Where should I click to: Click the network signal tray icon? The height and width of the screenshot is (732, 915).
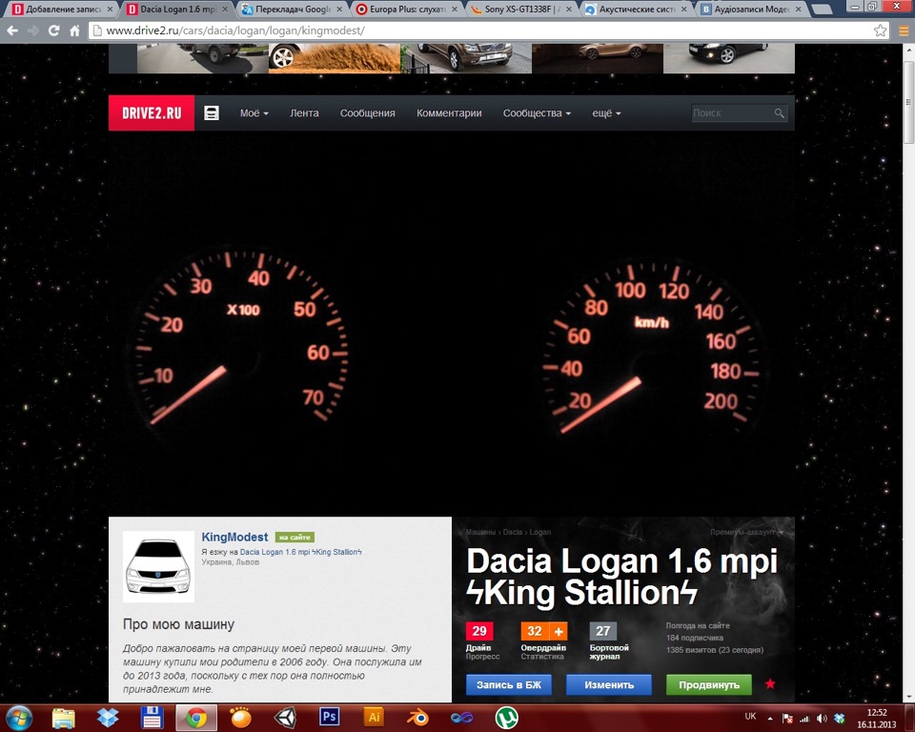click(804, 719)
